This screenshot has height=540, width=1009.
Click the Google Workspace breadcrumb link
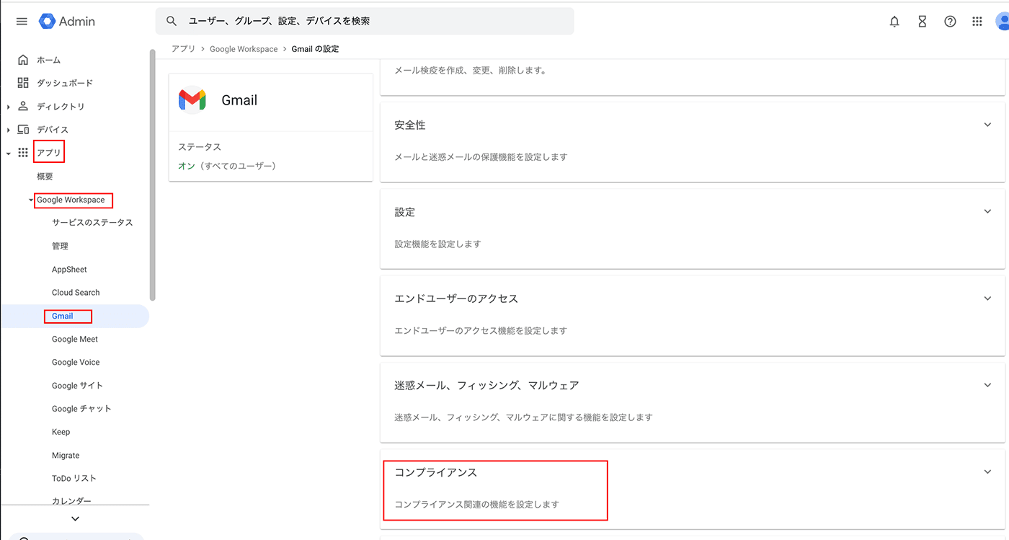(244, 49)
